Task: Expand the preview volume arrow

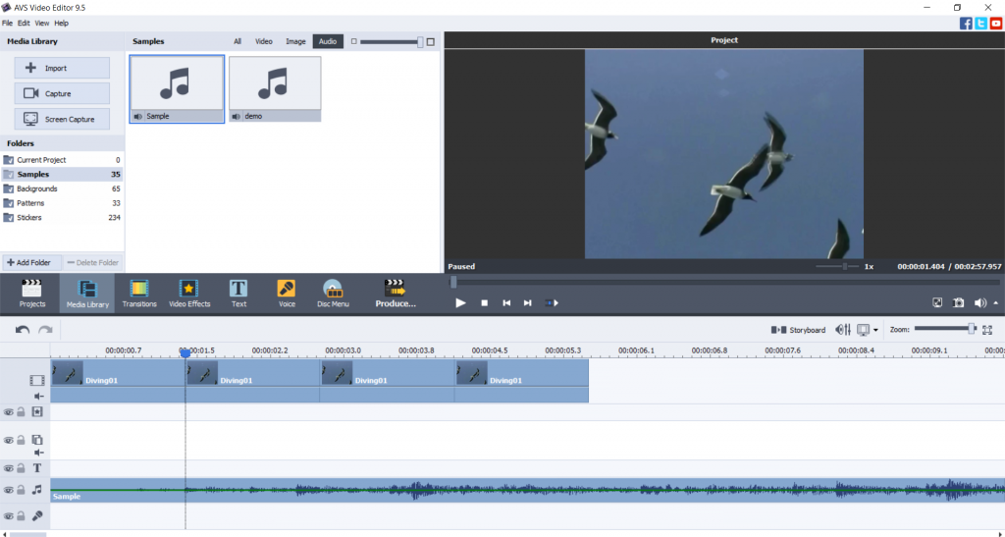Action: (x=996, y=303)
